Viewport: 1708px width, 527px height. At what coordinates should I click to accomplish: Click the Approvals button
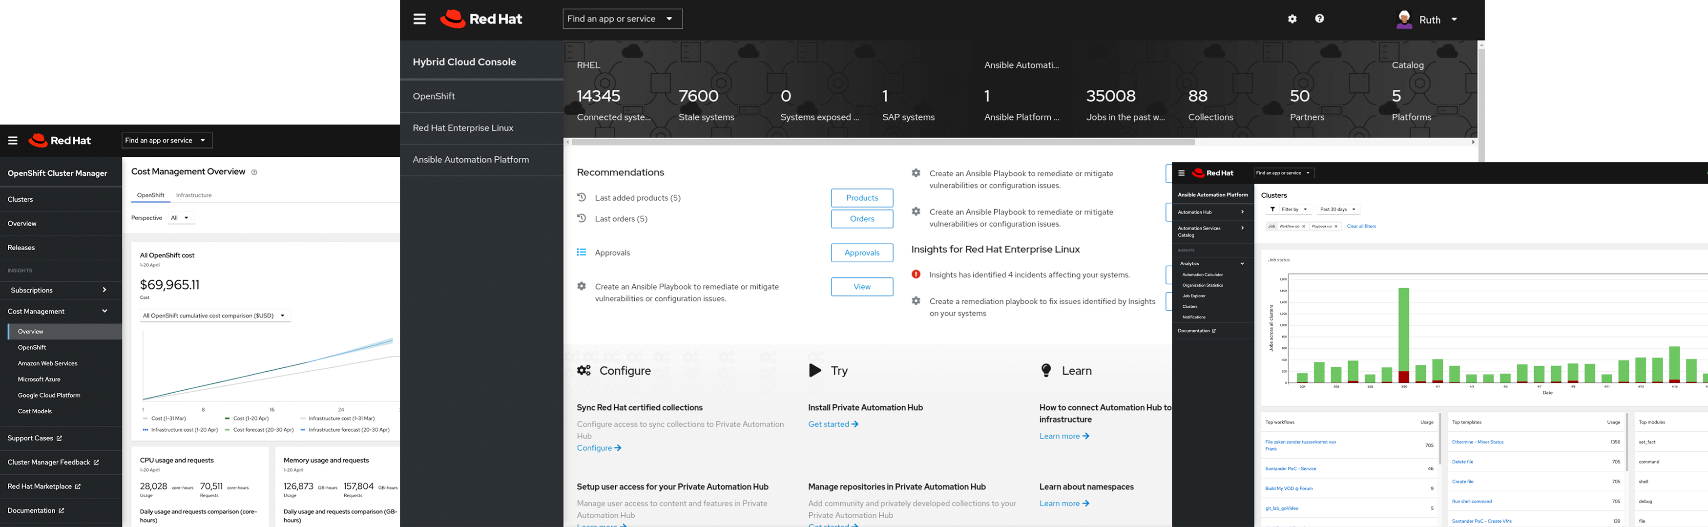coord(862,253)
